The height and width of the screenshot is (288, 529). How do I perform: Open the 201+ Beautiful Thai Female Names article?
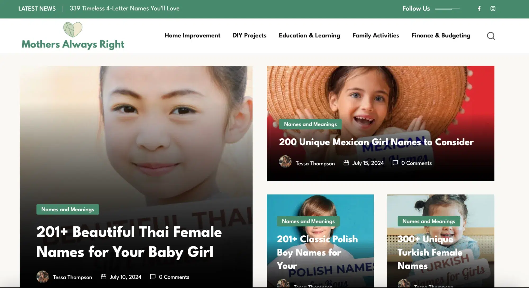tap(129, 242)
